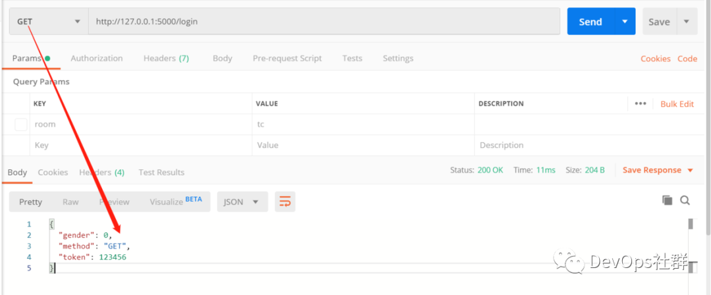Copy the response body with the copy icon
711x295 pixels.
click(667, 200)
